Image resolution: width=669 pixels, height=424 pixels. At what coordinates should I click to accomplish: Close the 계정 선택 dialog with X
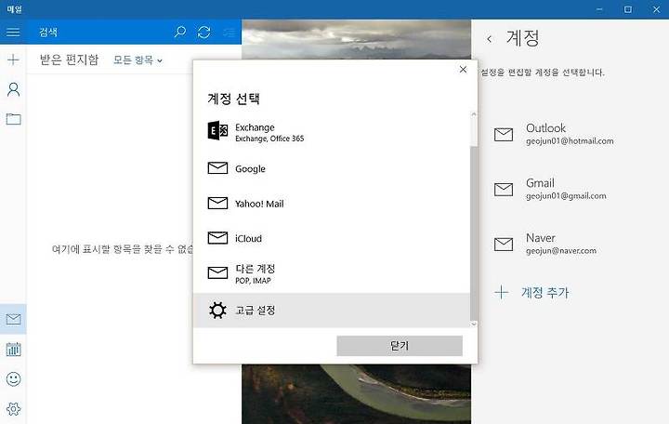click(x=463, y=69)
